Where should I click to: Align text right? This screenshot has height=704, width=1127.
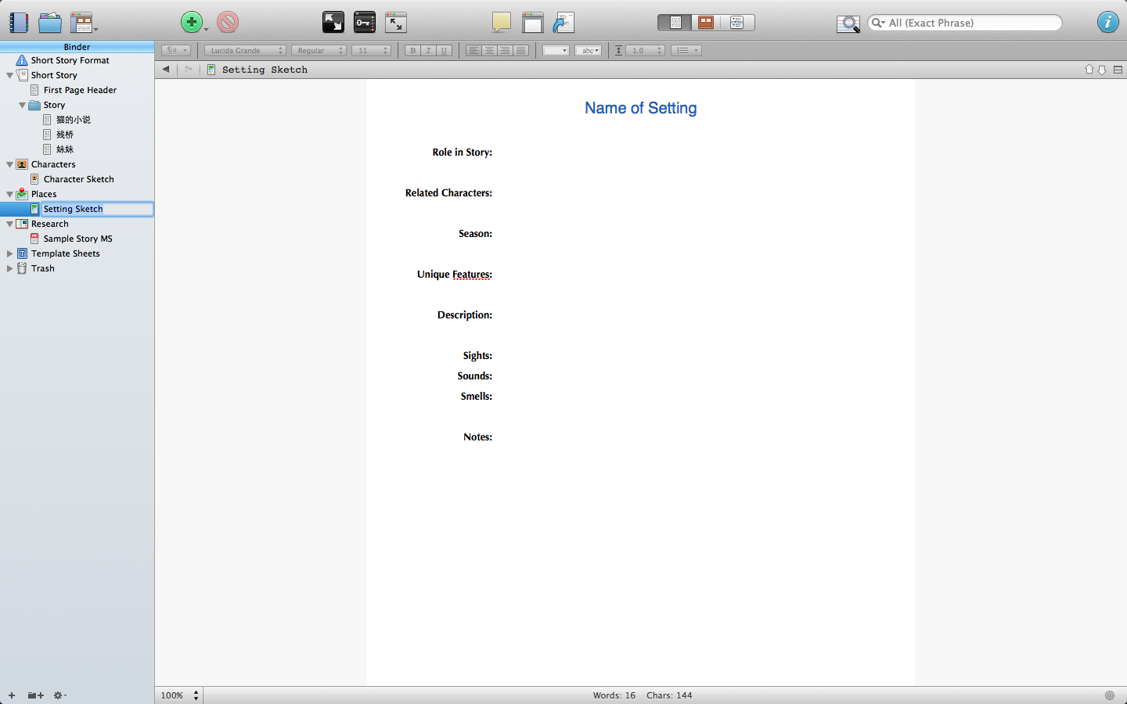(x=505, y=50)
